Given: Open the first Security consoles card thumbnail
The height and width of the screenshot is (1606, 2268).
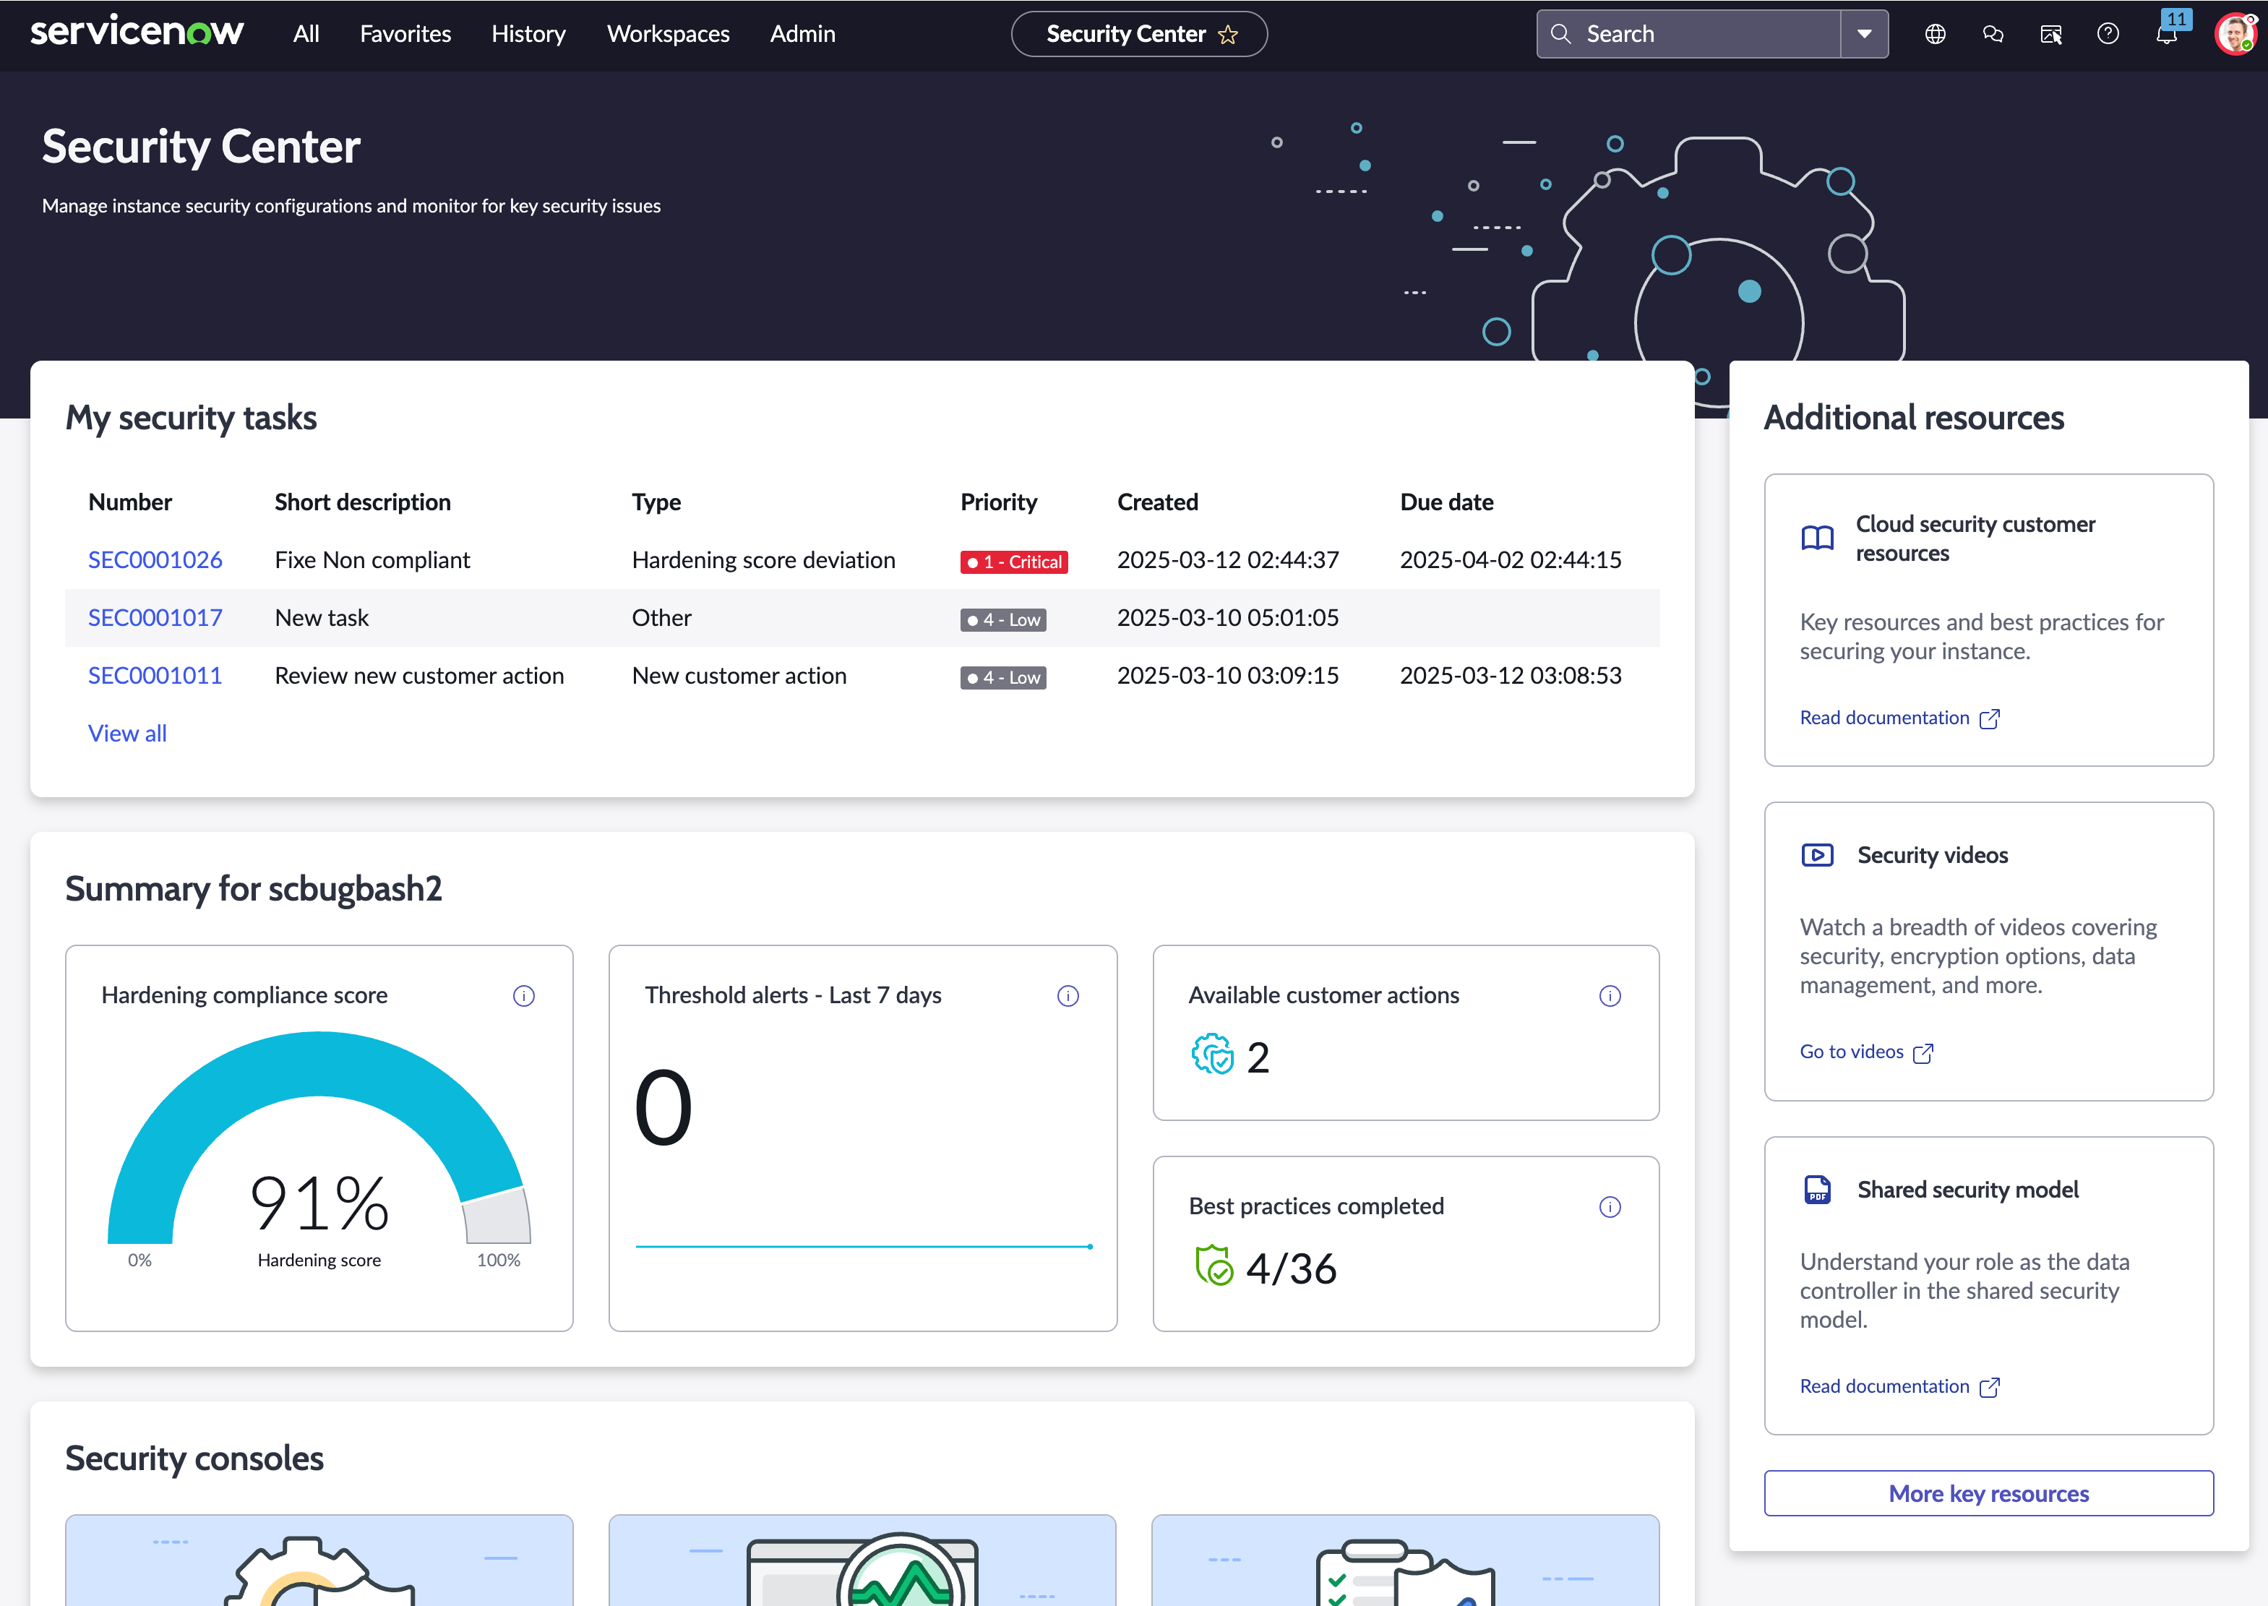Looking at the screenshot, I should coord(319,1560).
